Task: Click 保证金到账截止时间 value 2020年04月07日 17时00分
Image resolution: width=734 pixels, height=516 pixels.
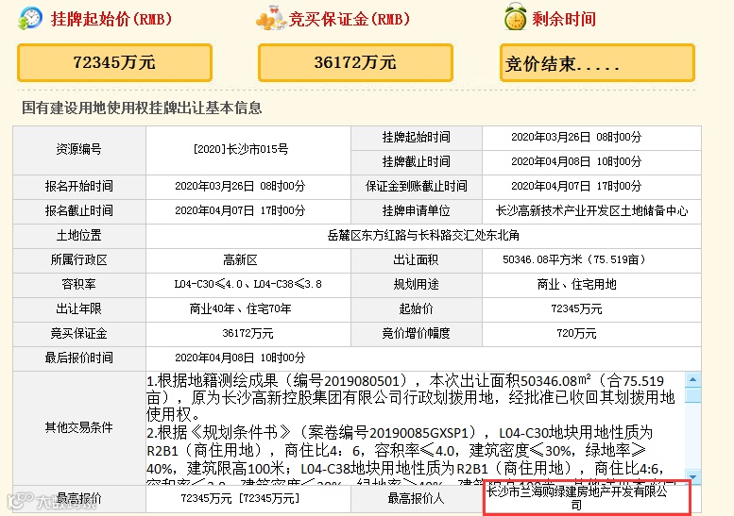Action: [x=576, y=186]
